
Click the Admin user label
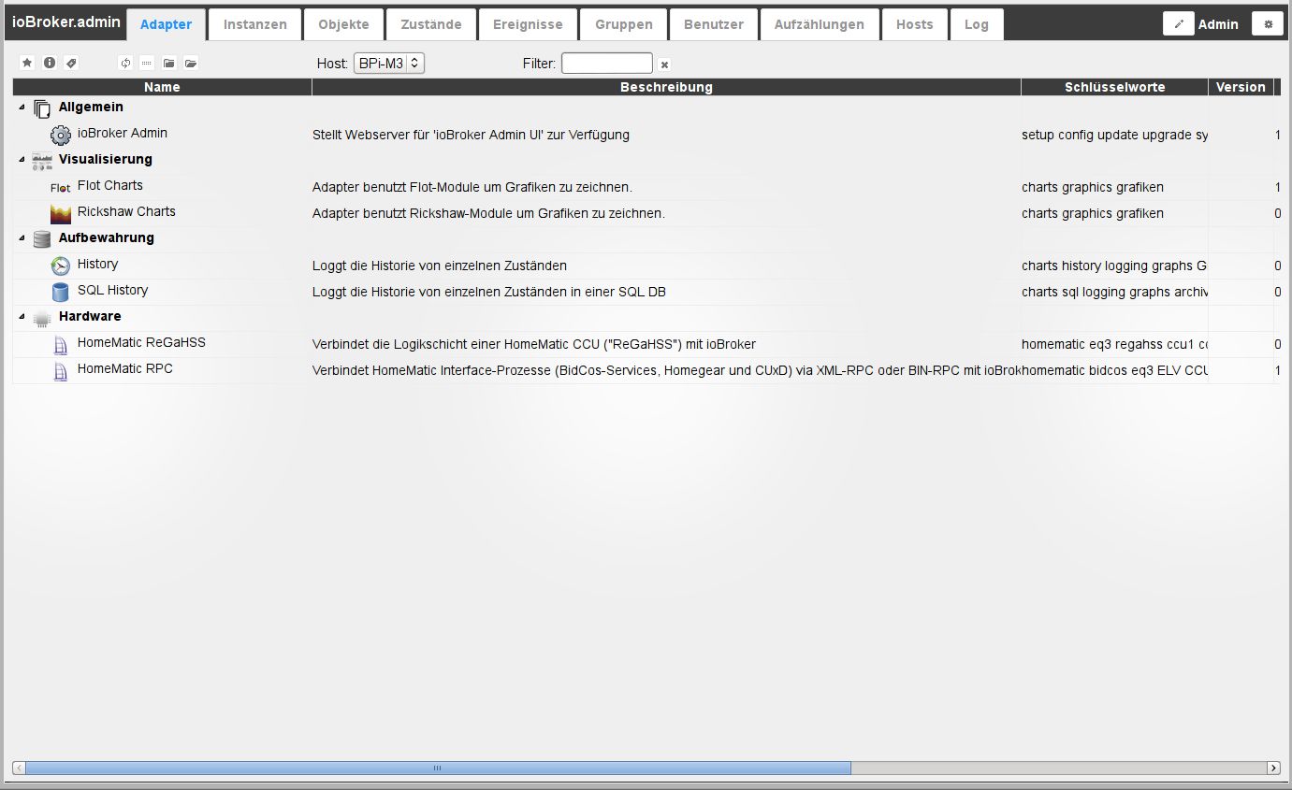pyautogui.click(x=1218, y=24)
